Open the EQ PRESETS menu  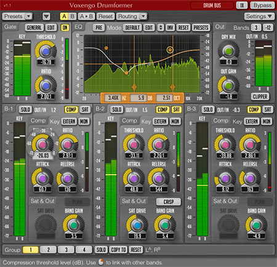click(201, 28)
